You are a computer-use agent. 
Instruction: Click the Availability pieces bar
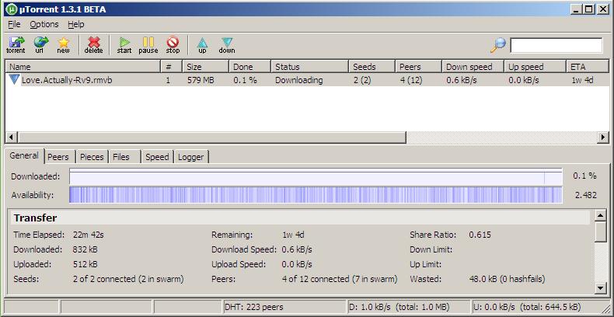[x=316, y=195]
